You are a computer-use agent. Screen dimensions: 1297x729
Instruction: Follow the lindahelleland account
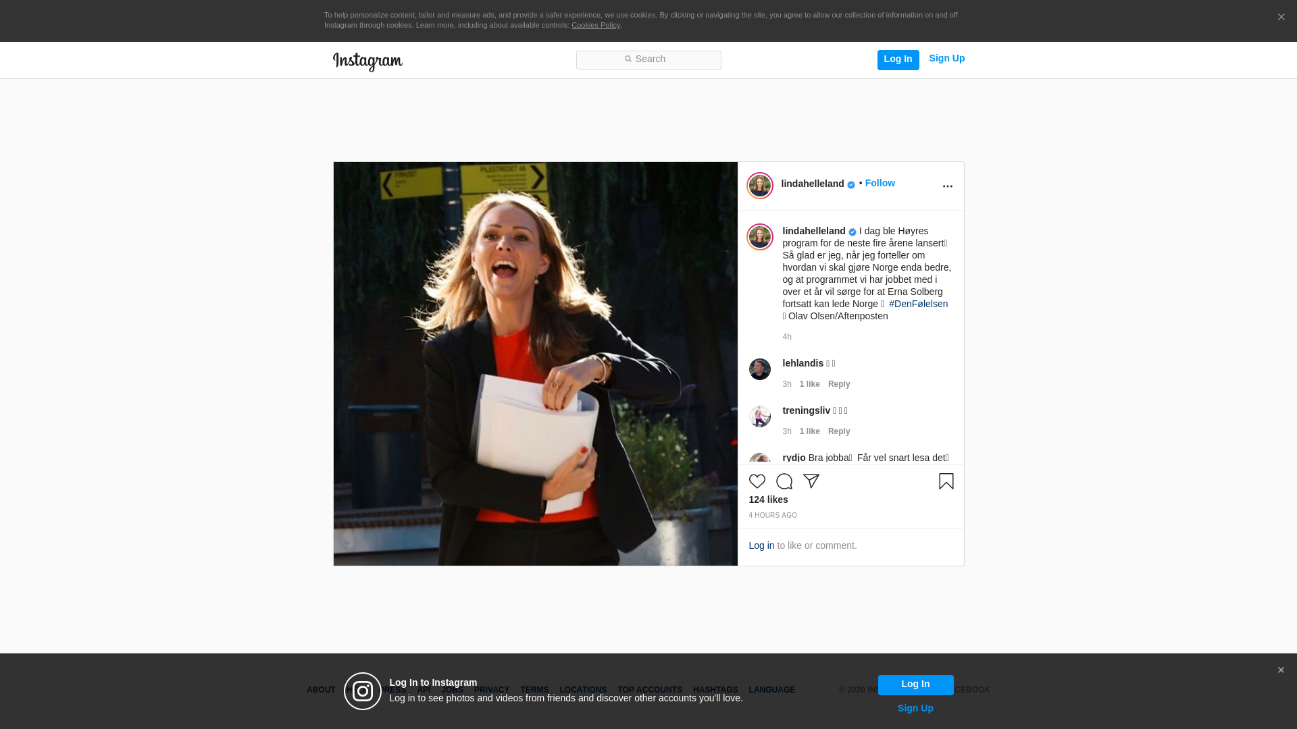880,183
